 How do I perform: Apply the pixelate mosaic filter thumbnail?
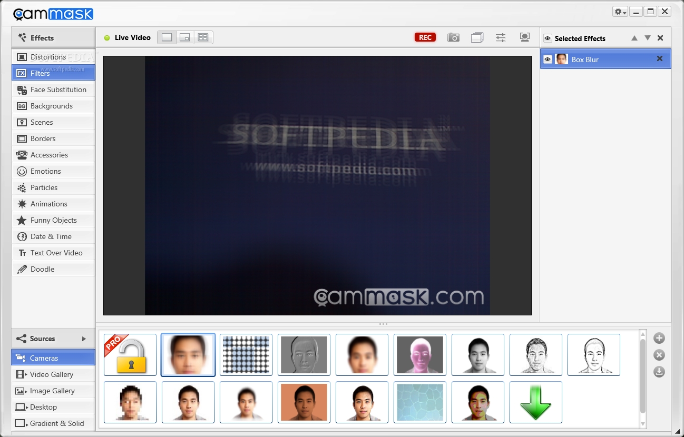coord(130,402)
